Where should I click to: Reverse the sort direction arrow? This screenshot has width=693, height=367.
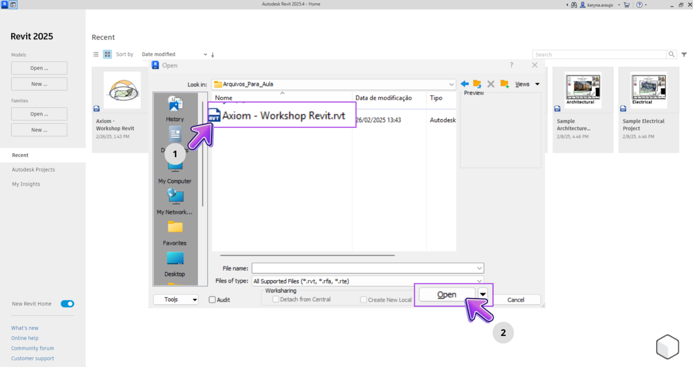point(213,55)
